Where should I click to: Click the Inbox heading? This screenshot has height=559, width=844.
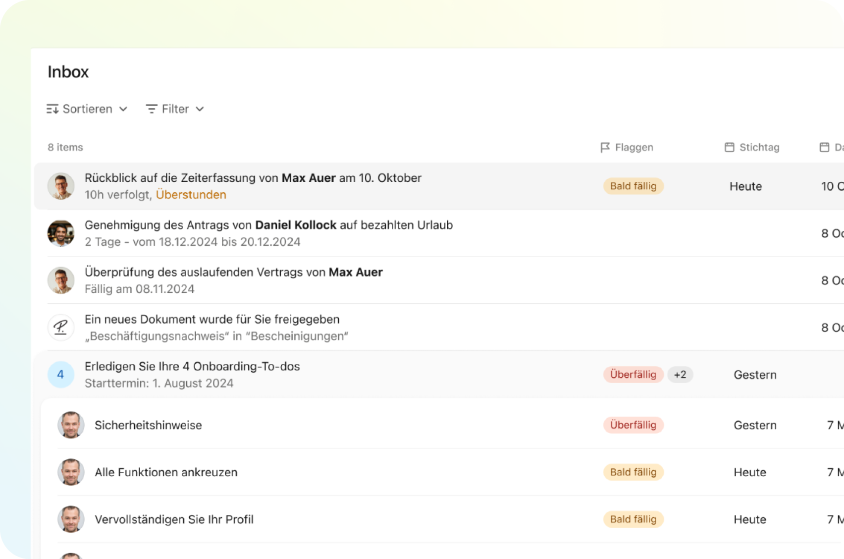(68, 72)
